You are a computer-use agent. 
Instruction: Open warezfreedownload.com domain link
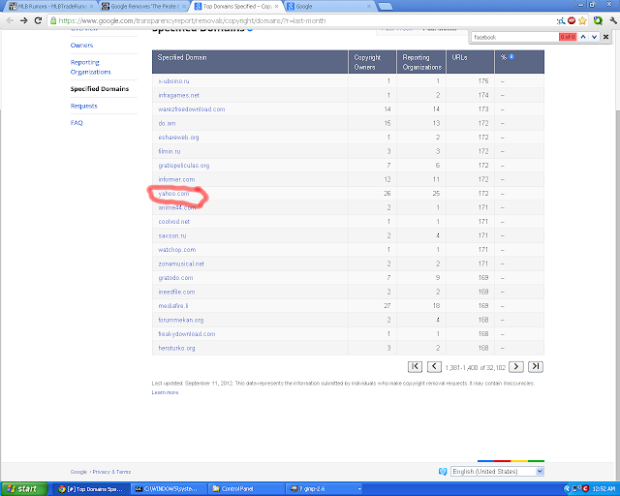(192, 109)
